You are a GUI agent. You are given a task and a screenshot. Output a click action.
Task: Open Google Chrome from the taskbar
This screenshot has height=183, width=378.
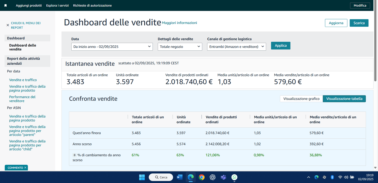202,177
